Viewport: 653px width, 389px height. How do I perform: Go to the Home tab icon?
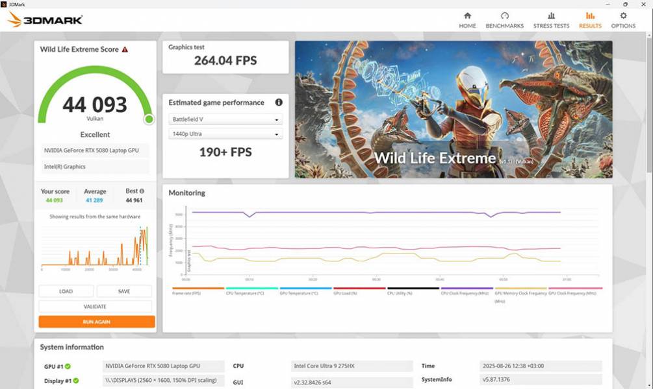[x=467, y=16]
